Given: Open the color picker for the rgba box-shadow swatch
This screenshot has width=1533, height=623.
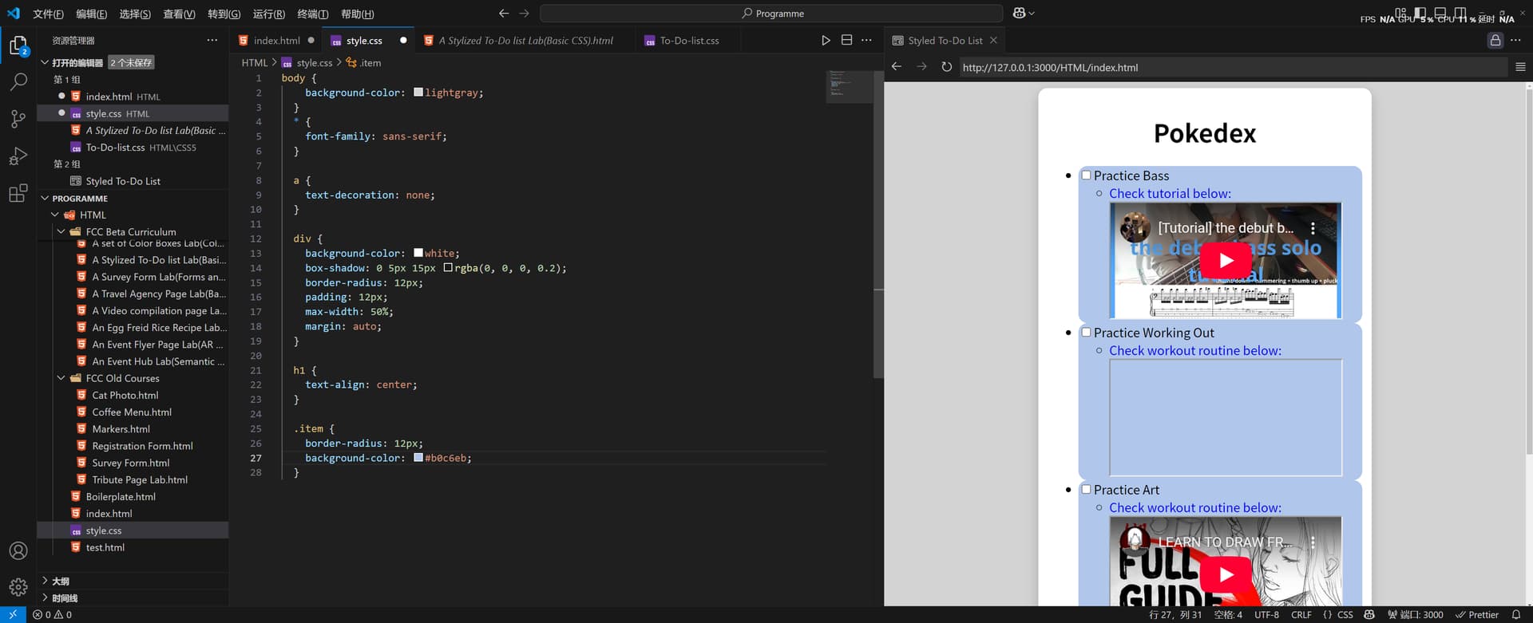Looking at the screenshot, I should click(448, 268).
